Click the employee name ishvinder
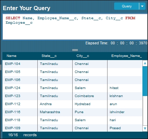The height and width of the screenshot is (139, 148). tap(117, 112)
